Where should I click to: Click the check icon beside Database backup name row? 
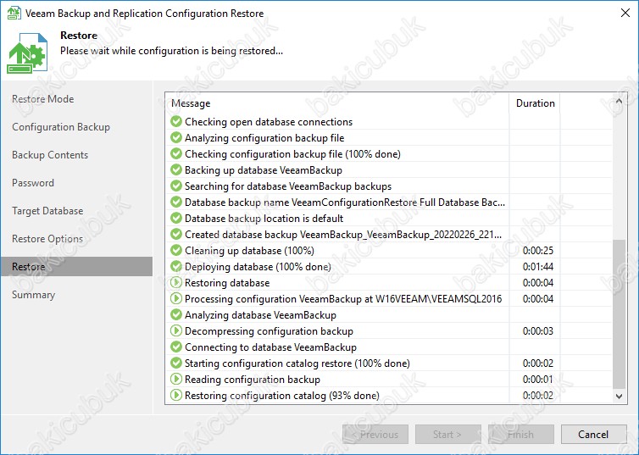click(176, 202)
